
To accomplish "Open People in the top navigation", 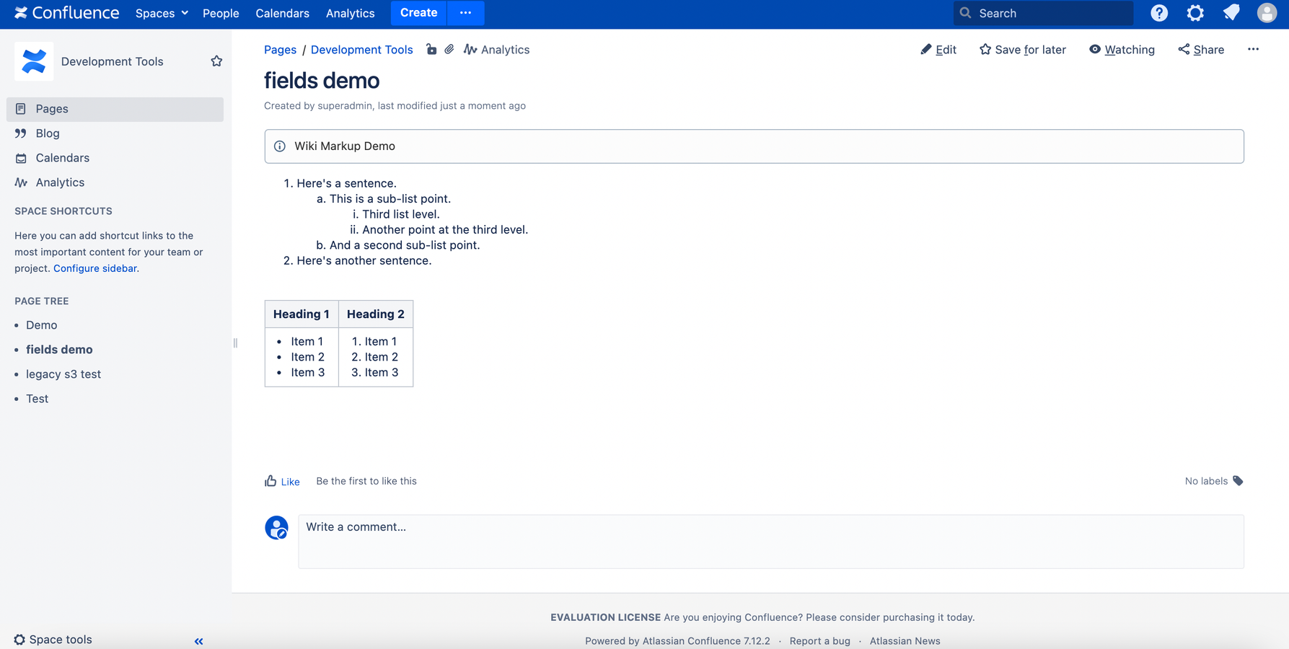I will [221, 13].
